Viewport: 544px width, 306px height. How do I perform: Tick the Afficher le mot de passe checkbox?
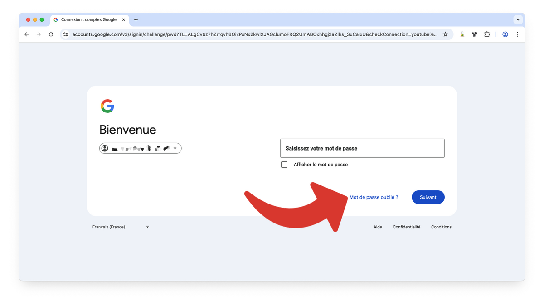click(284, 165)
